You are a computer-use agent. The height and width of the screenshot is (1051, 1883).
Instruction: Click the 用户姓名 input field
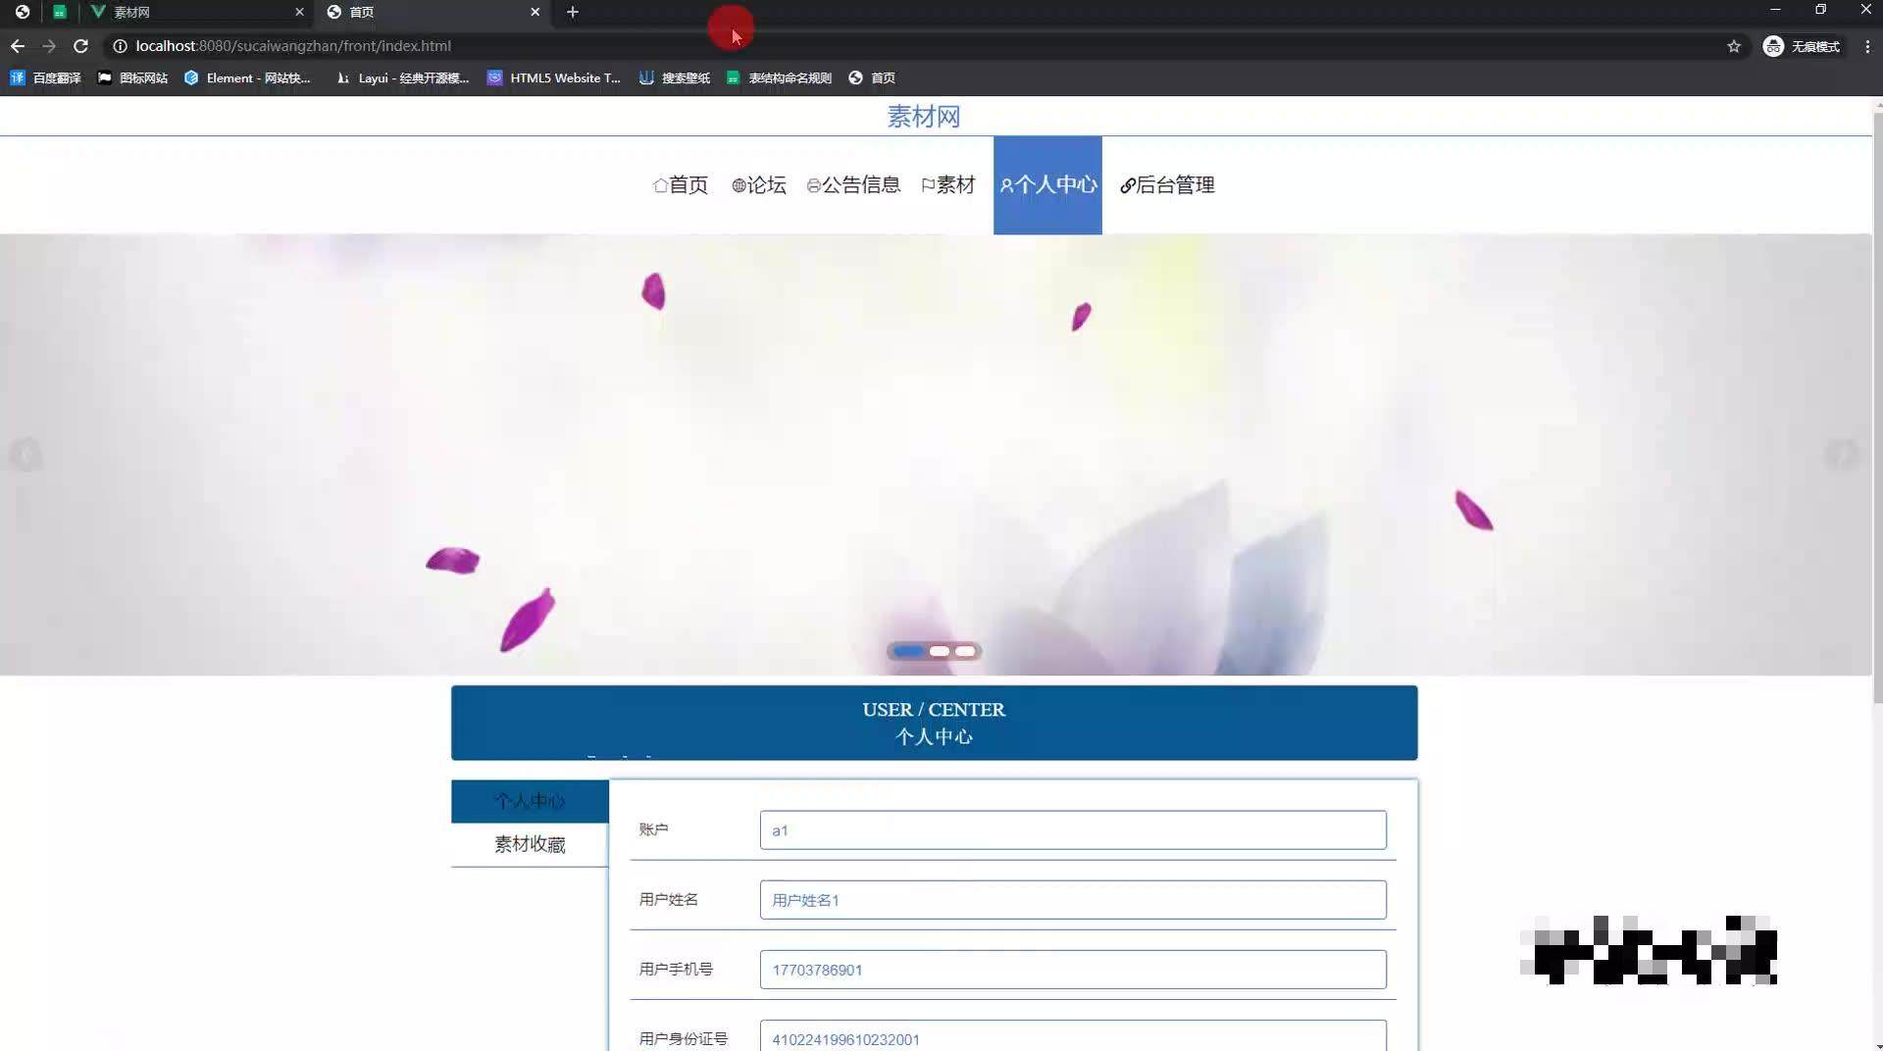point(1073,900)
